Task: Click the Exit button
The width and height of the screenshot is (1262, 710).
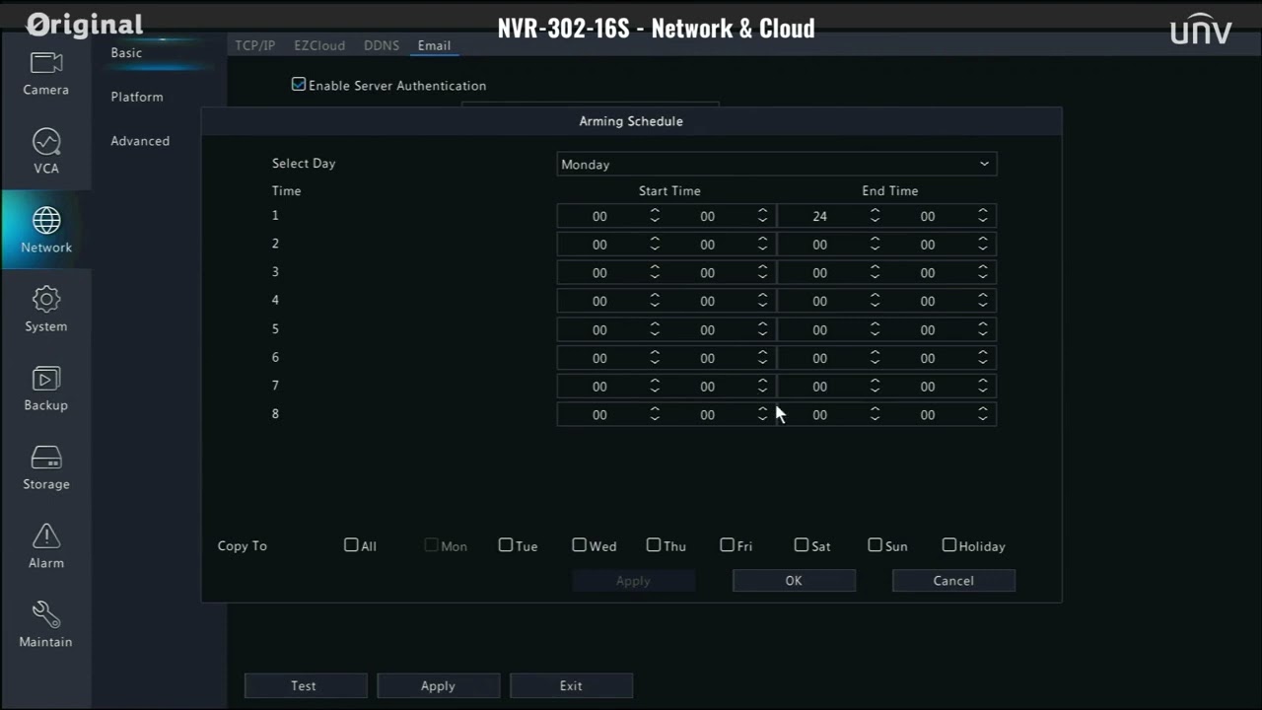Action: (x=571, y=685)
